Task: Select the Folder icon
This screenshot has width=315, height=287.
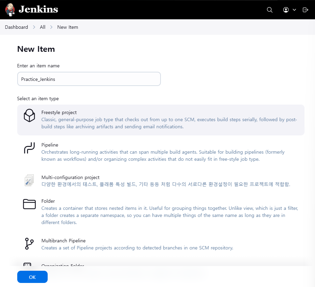Action: [29, 204]
